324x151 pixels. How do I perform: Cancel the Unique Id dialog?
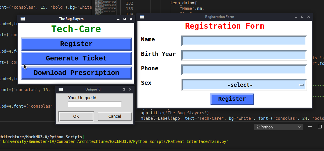click(115, 117)
